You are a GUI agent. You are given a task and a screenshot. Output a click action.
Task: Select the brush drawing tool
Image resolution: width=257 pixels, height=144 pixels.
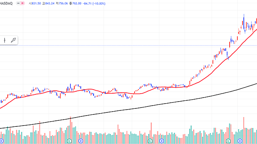tap(13, 40)
